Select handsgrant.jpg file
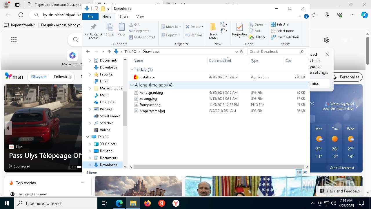Viewport: 371px width, 209px height. pyautogui.click(x=151, y=93)
